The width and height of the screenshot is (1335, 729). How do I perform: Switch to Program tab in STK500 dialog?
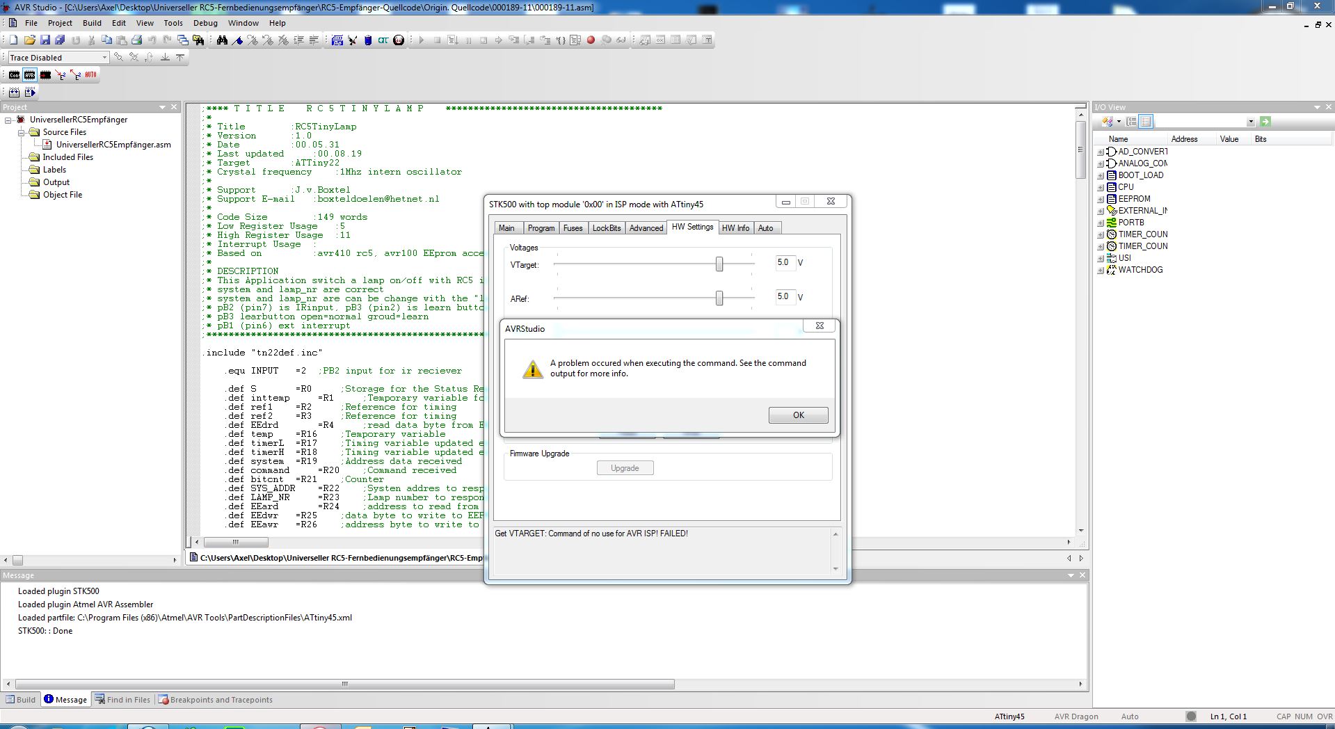[x=541, y=228]
